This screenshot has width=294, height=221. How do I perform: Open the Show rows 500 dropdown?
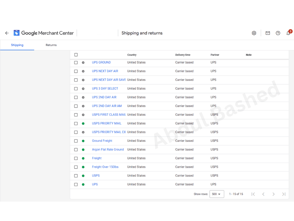click(217, 194)
